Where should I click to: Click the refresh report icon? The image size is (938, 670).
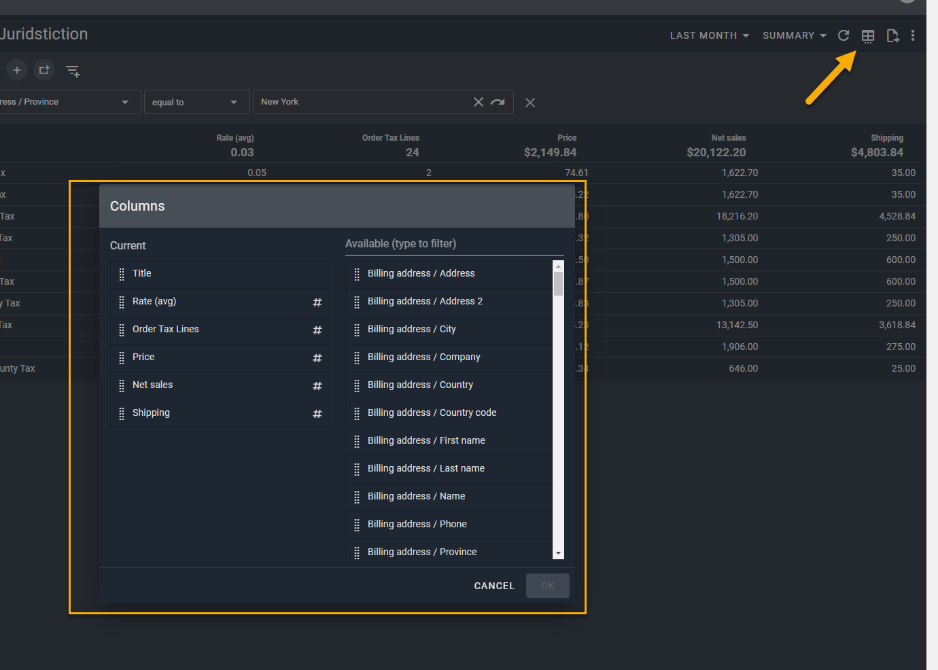click(844, 35)
